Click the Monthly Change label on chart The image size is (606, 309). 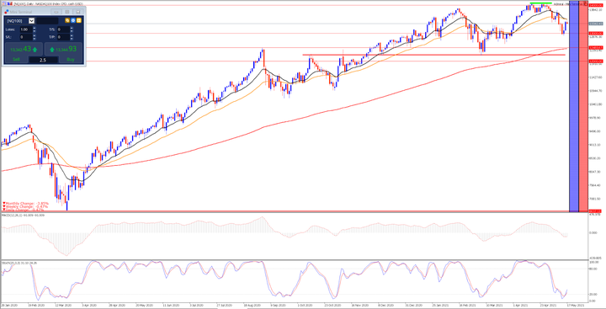26,203
